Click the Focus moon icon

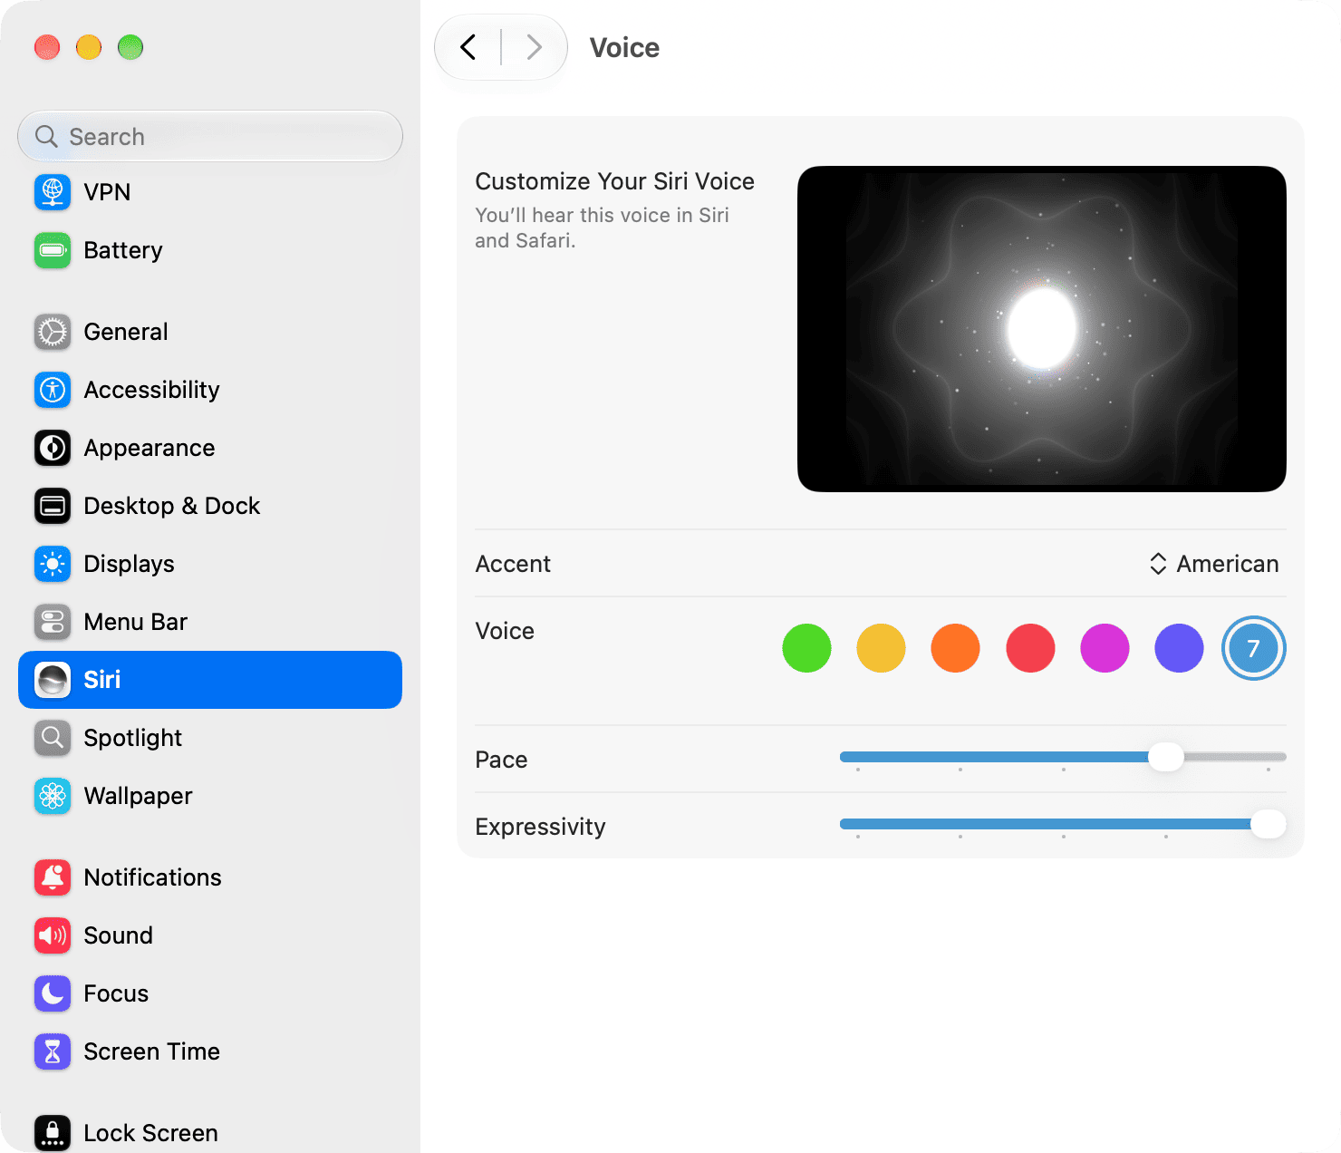(53, 993)
